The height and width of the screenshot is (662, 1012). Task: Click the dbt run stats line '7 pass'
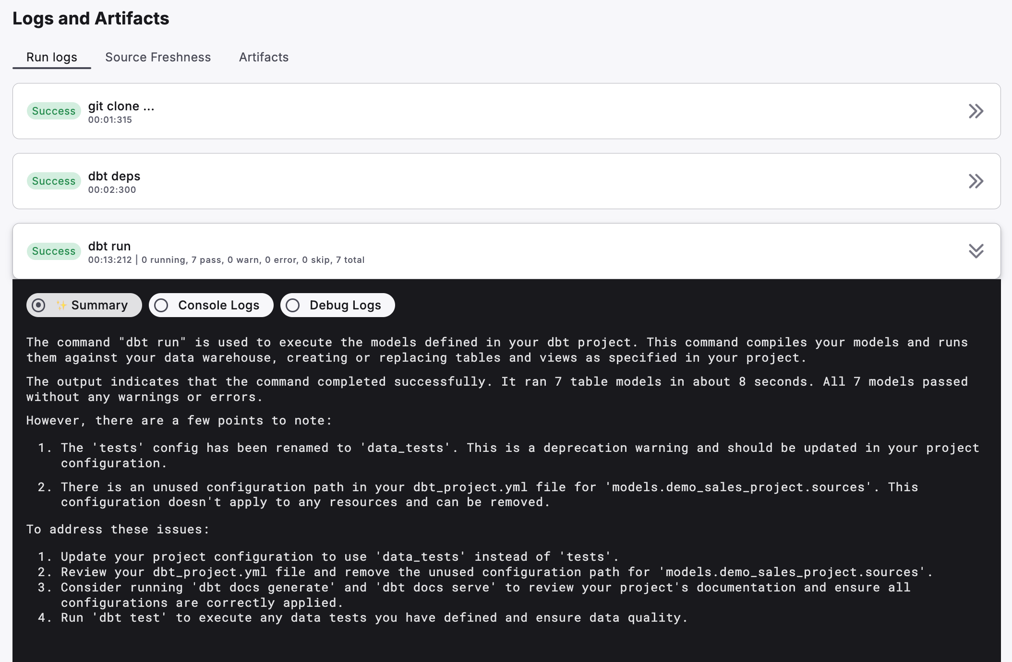click(206, 260)
